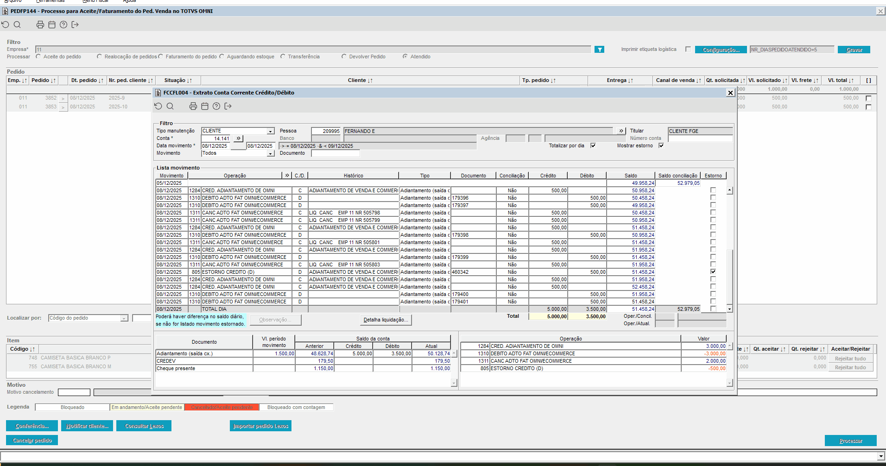Click search magnifier in FCCFL004 dialog toolbar
Image resolution: width=886 pixels, height=466 pixels.
(170, 106)
